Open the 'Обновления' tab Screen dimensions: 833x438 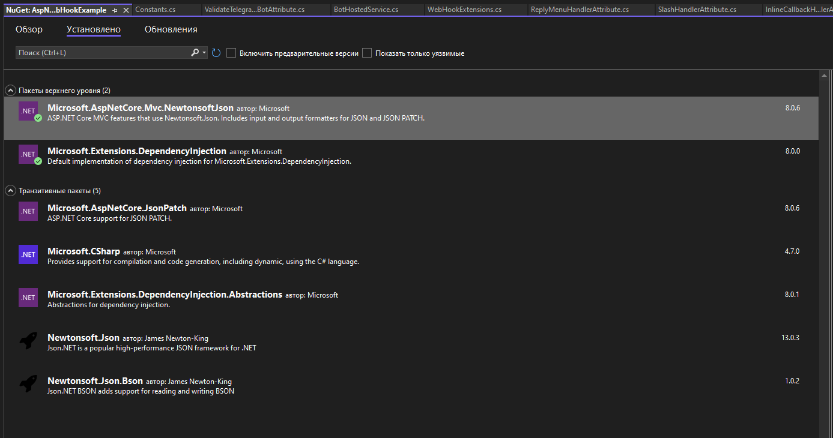(171, 29)
